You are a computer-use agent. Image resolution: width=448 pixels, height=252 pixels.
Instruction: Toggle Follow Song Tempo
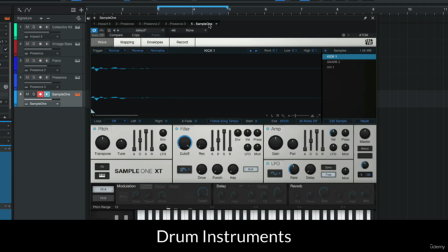[224, 121]
